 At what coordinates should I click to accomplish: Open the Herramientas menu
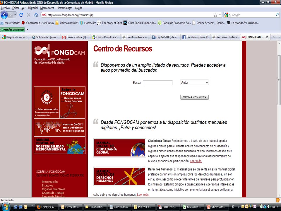click(x=64, y=8)
